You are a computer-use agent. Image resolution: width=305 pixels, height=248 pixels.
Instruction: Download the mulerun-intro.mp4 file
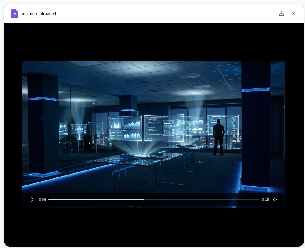[x=281, y=14]
